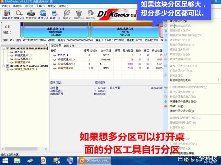Click the 备份分区 (Backup Partition) toolbar icon

pyautogui.click(x=90, y=14)
